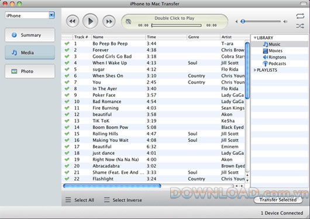Viewport: 310px width, 219px height.
Task: Click the vertical scrollbar down arrow
Action: click(x=247, y=180)
